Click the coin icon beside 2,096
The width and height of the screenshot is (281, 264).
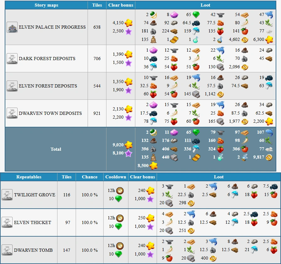tap(245, 67)
